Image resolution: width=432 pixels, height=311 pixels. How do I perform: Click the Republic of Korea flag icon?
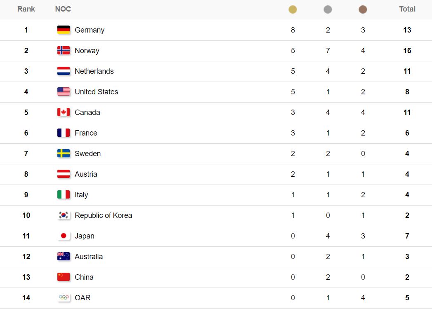(x=64, y=215)
